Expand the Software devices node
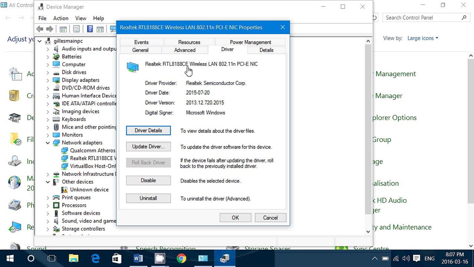474x267 pixels. click(48, 213)
